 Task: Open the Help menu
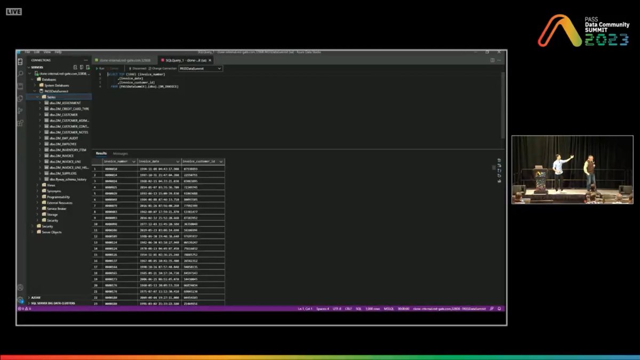click(58, 52)
